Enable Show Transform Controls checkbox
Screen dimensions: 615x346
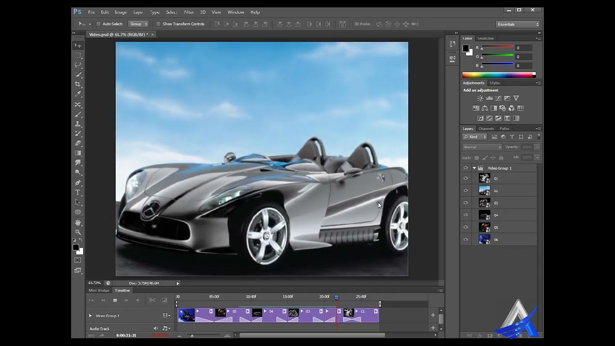[x=158, y=24]
